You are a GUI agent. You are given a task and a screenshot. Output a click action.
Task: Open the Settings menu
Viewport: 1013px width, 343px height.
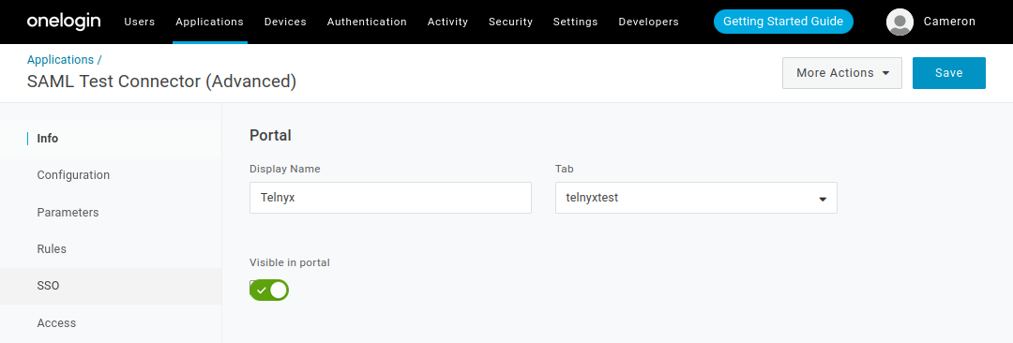(576, 22)
